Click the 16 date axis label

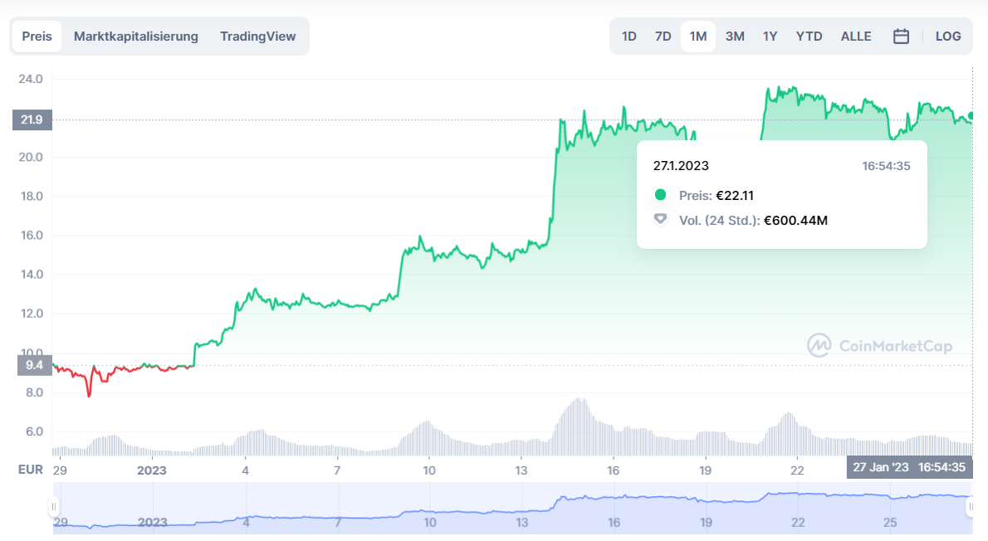click(x=613, y=470)
